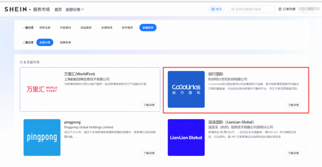Go to 首页 in the navigation
322x167 pixels.
tap(58, 9)
